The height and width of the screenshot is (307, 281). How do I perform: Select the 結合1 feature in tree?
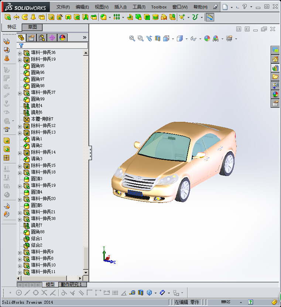click(x=33, y=238)
